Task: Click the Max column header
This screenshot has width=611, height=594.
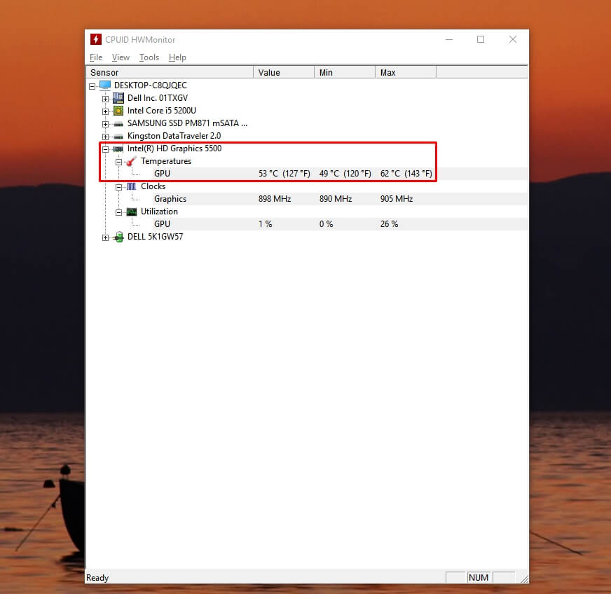Action: pyautogui.click(x=388, y=71)
